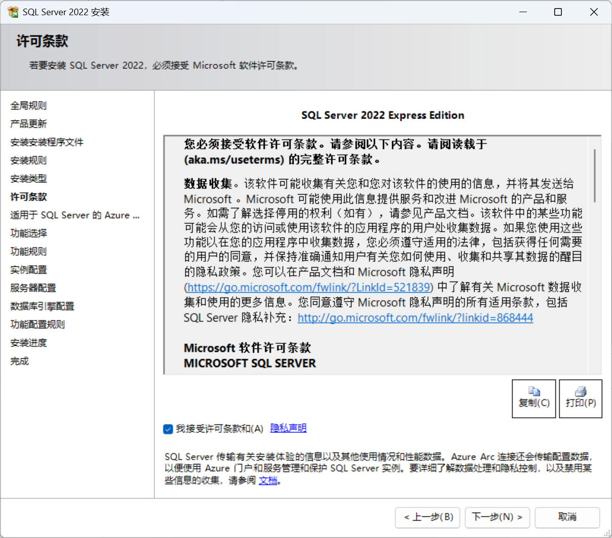The image size is (612, 538).
Task: Select the 数据库引擎配置 step
Action: (42, 306)
